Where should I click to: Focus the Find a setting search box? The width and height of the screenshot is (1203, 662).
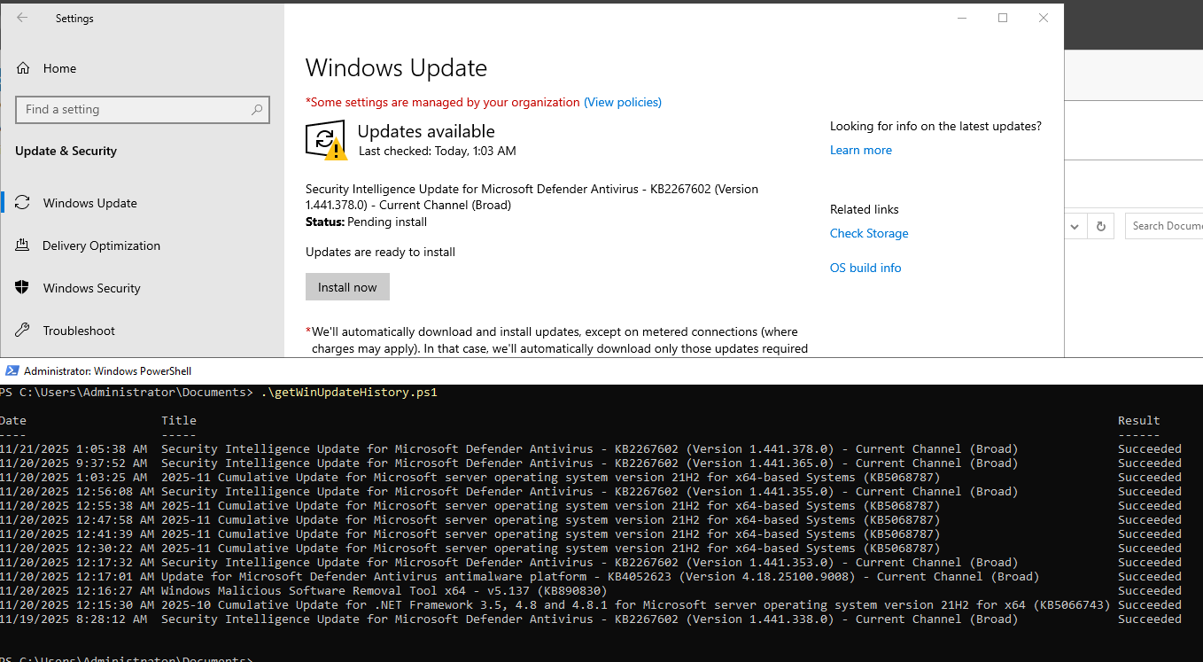[x=143, y=110]
